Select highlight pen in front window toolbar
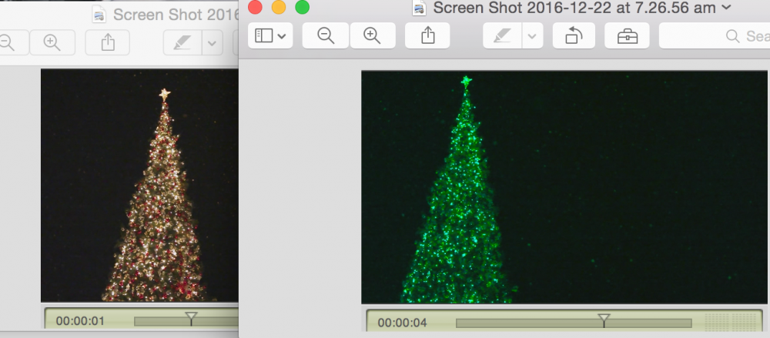The width and height of the screenshot is (770, 338). pos(502,35)
